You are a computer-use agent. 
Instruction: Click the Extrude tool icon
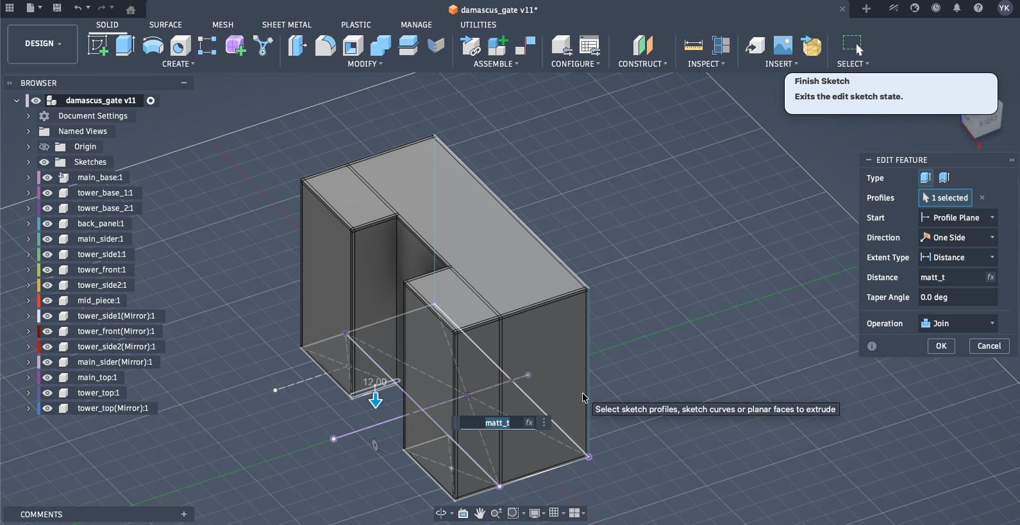click(125, 46)
